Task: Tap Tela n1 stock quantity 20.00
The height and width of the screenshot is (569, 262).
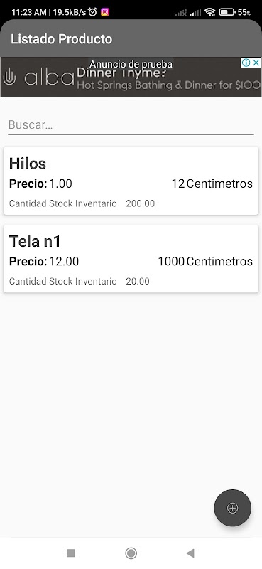Action: click(138, 281)
